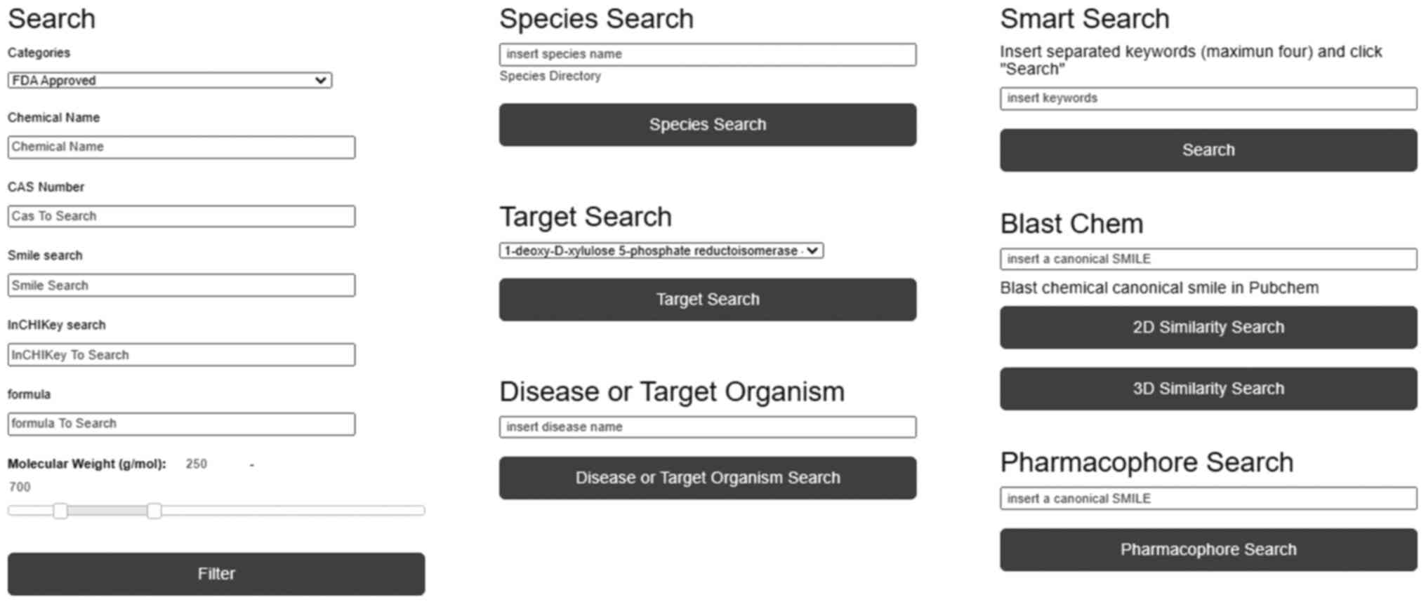Image resolution: width=1426 pixels, height=604 pixels.
Task: Expand the Target Search enzyme dropdown
Action: pos(661,251)
